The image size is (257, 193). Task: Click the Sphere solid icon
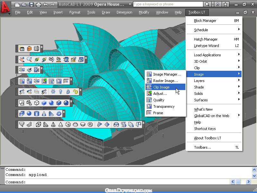point(29,114)
